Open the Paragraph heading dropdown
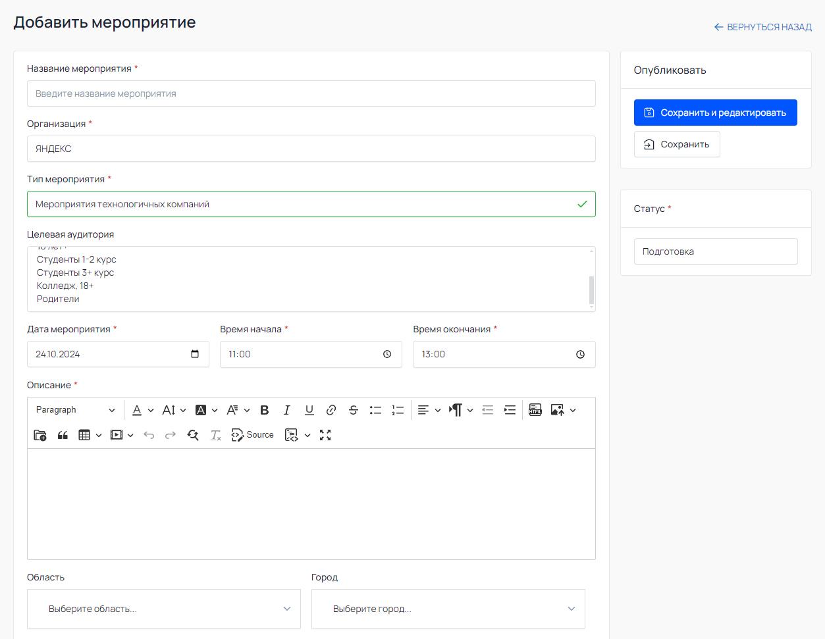The image size is (825, 639). (x=76, y=410)
